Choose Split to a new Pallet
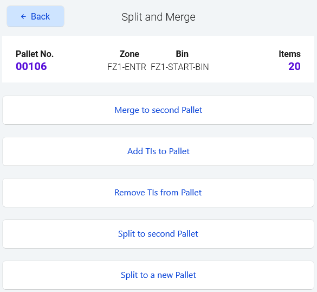Image resolution: width=317 pixels, height=292 pixels. (x=158, y=275)
